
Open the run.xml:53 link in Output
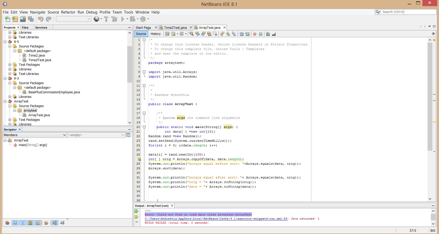click(216, 219)
